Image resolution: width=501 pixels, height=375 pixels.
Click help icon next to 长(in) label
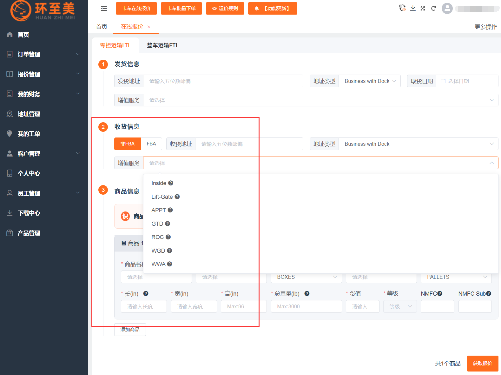146,293
